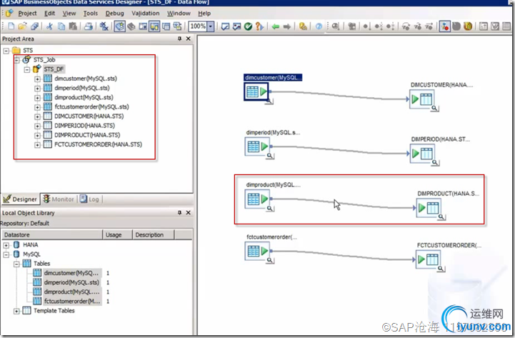Viewport: 515px width, 338px height.
Task: Click the Save All toolbar icon
Action: pyautogui.click(x=34, y=26)
